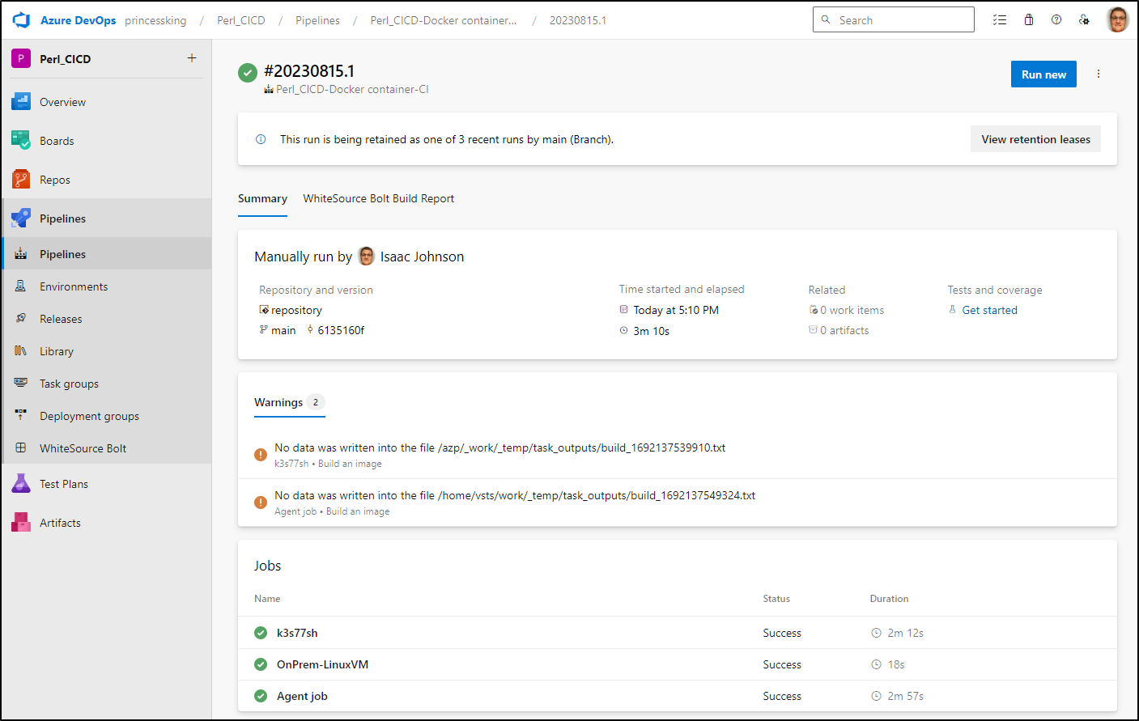Open Task groups in the sidebar
The image size is (1139, 721).
click(106, 384)
